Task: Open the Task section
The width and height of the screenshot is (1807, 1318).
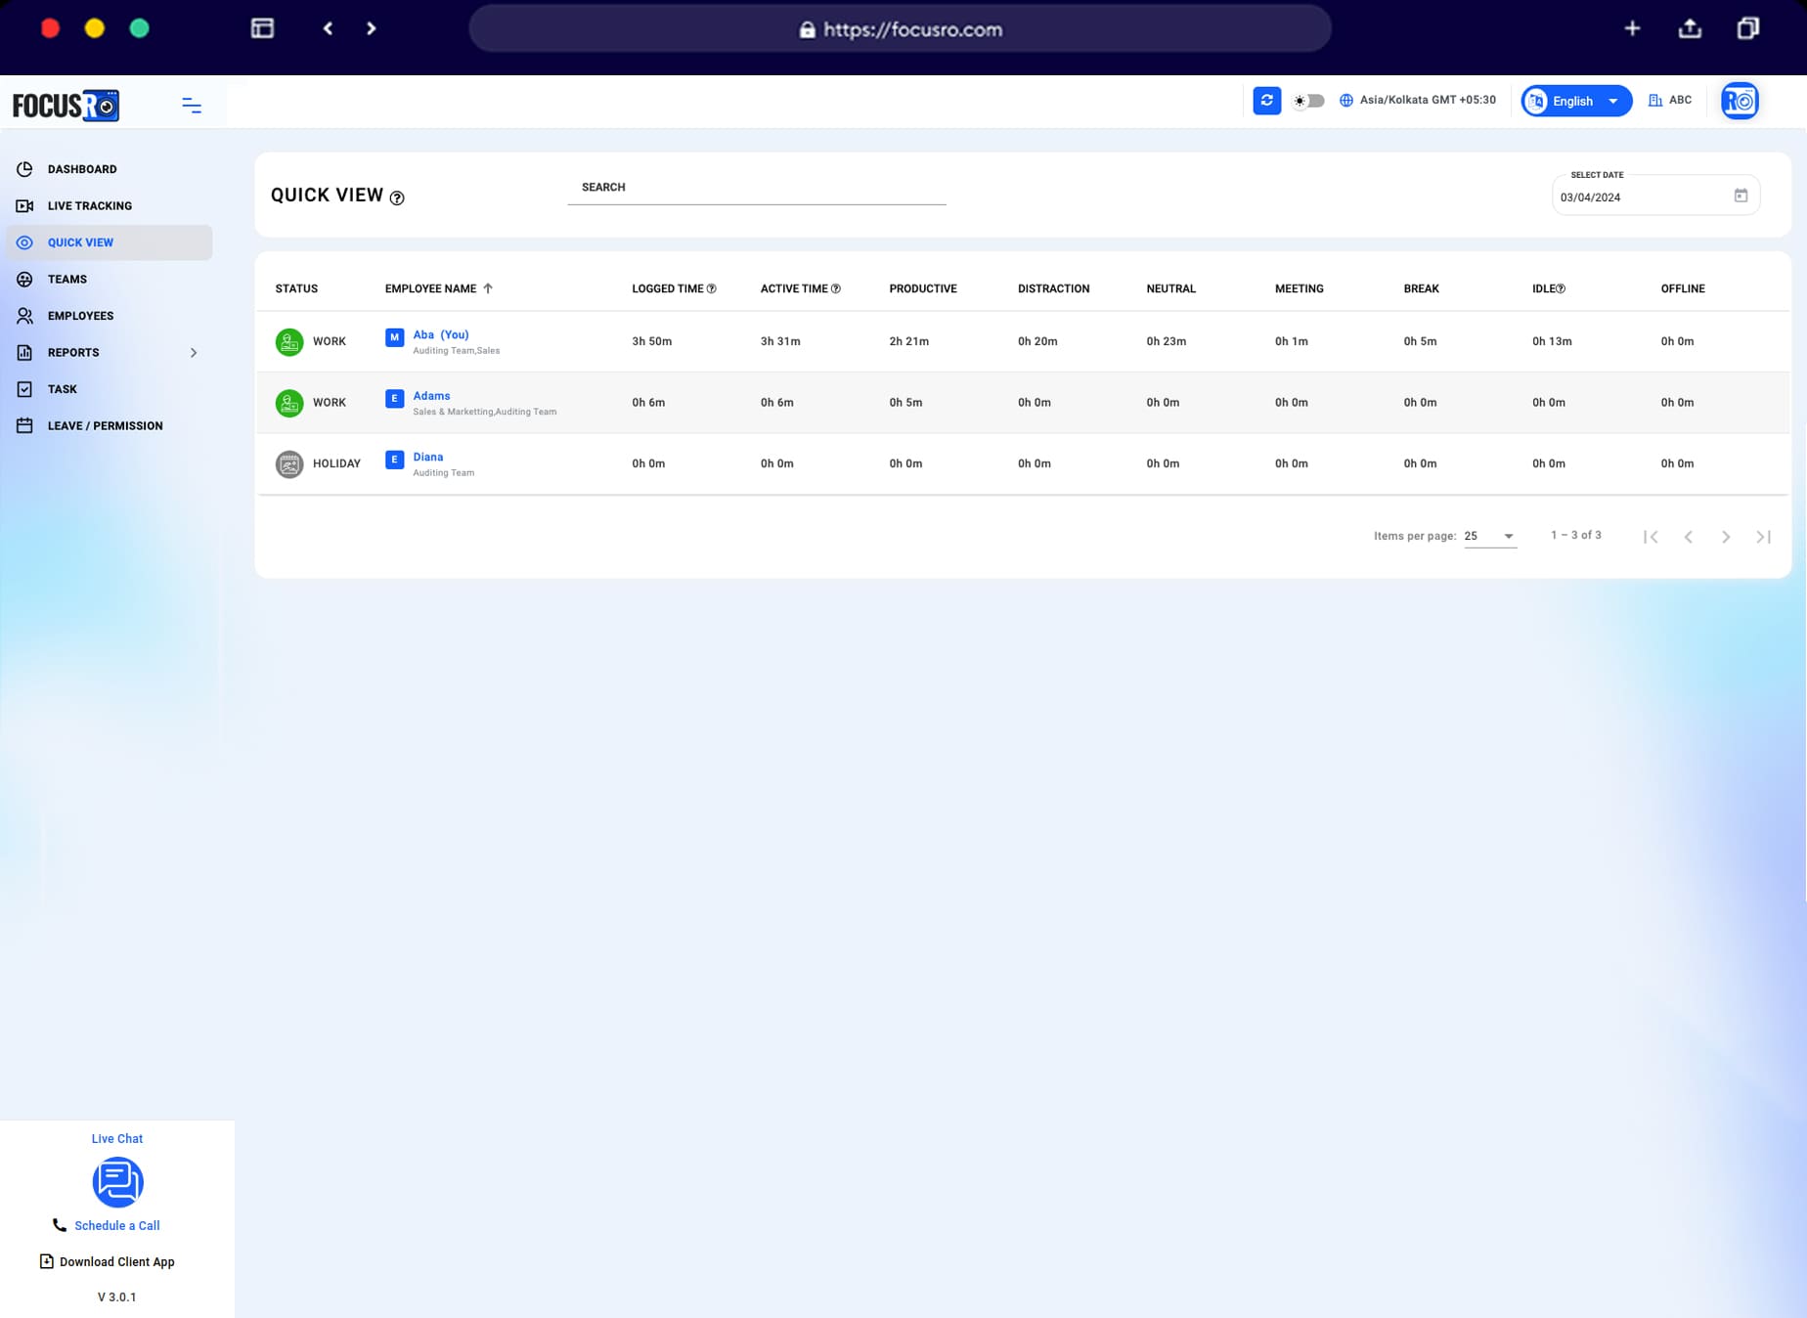Action: 62,388
